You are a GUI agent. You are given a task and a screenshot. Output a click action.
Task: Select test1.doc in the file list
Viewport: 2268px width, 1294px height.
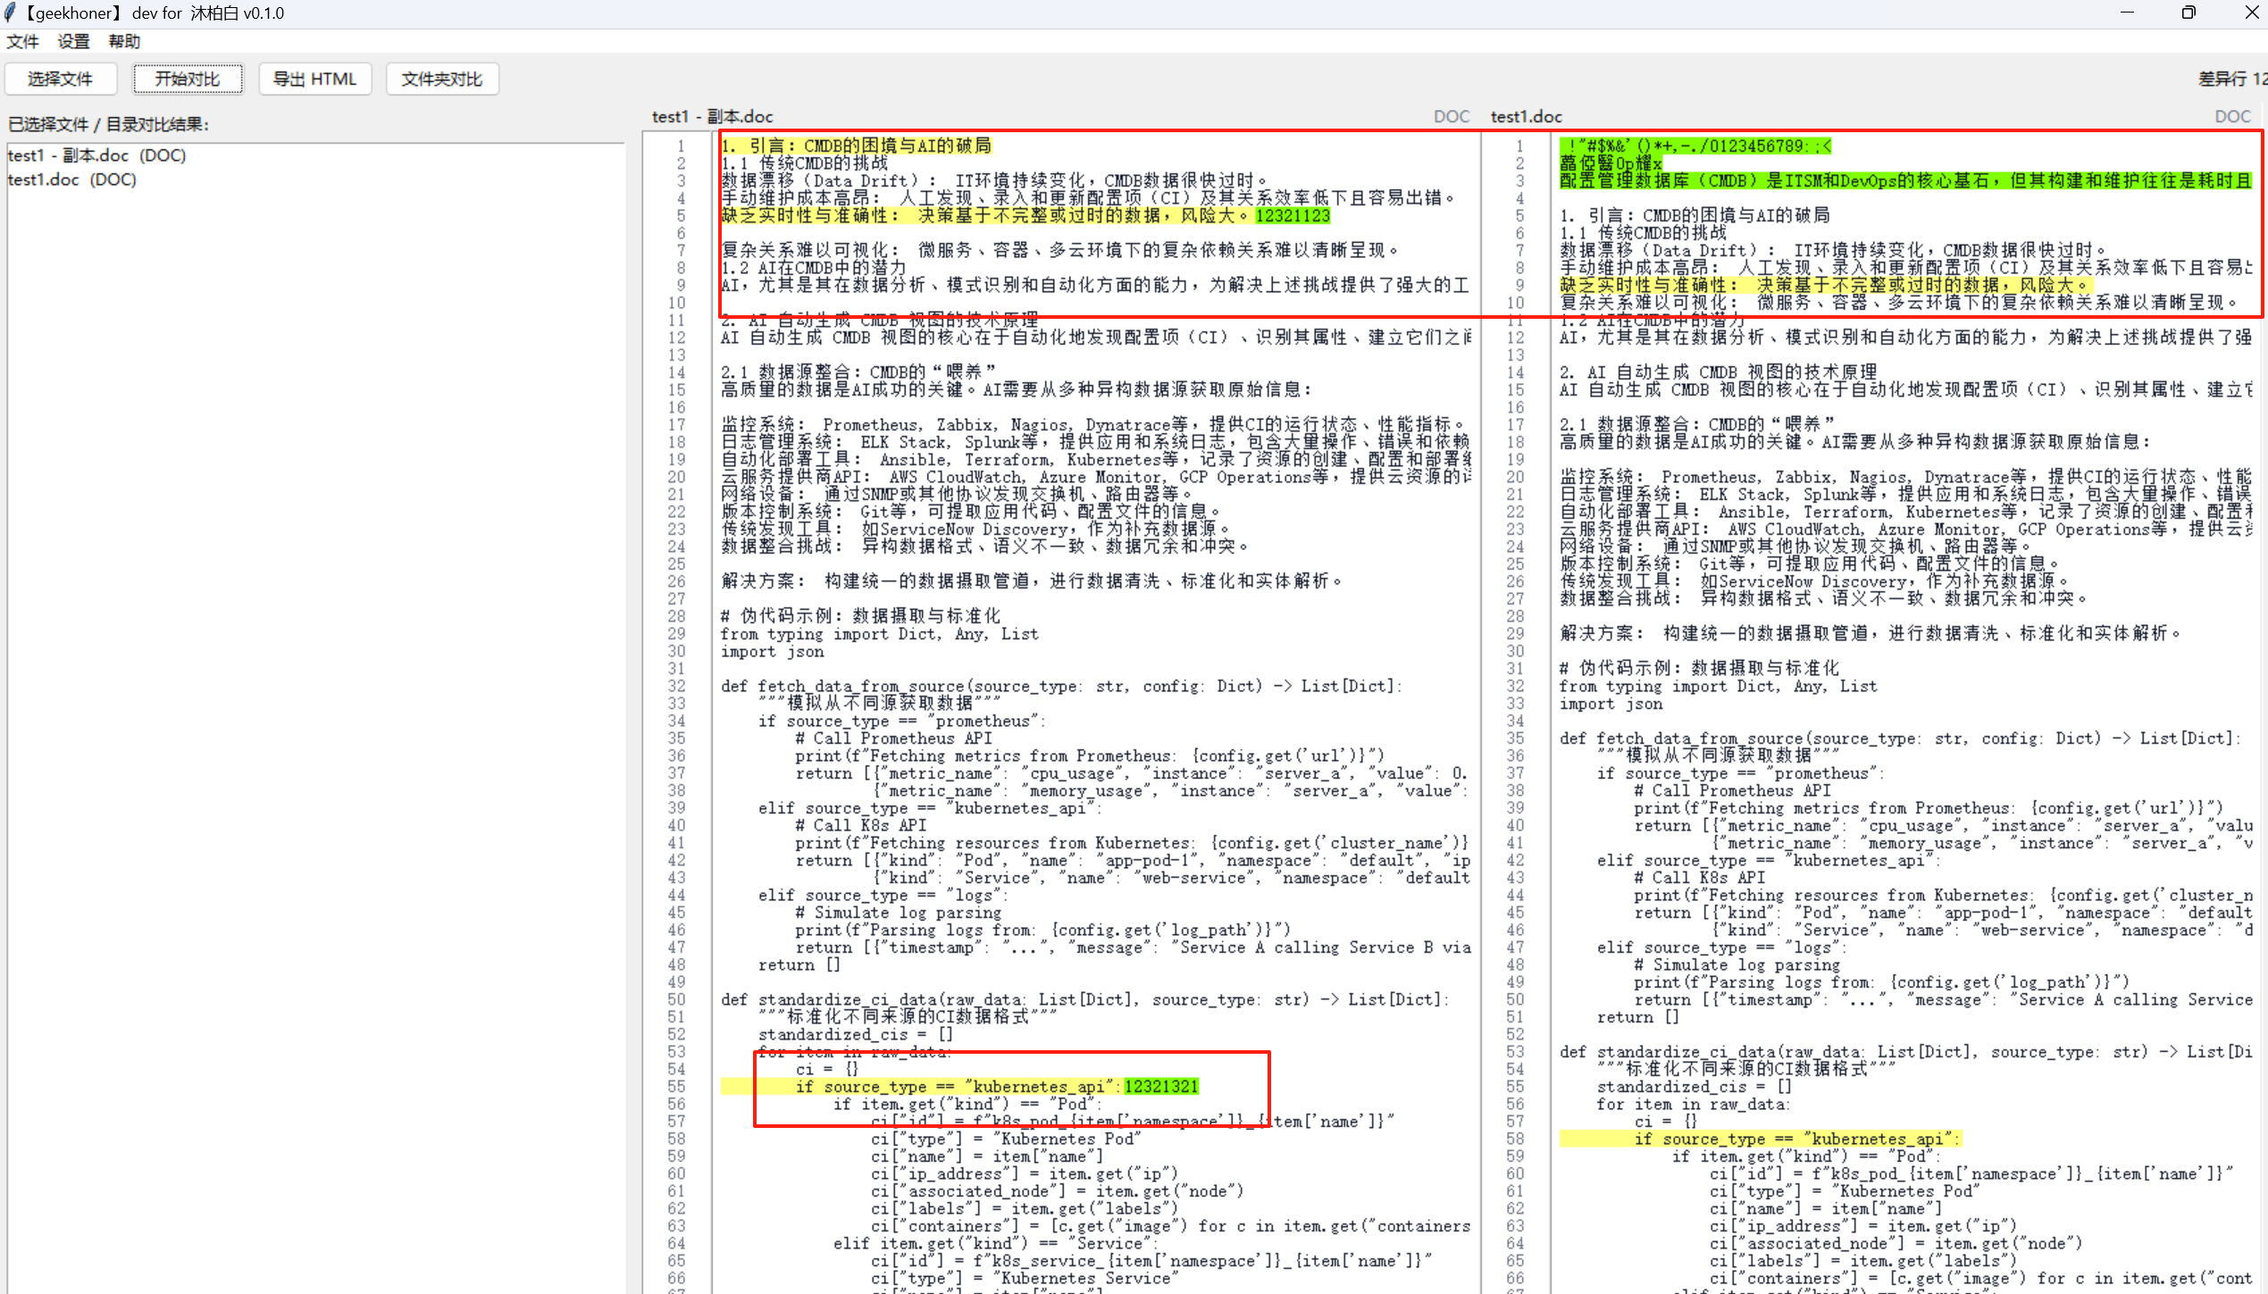pyautogui.click(x=71, y=179)
